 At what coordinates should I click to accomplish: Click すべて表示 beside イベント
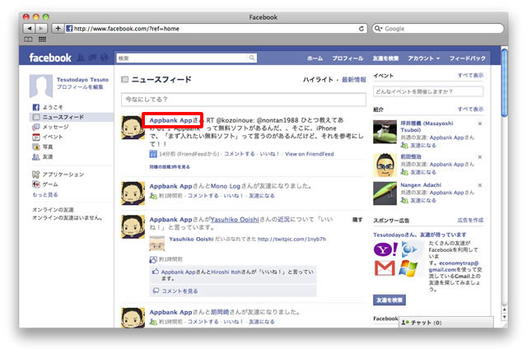[470, 76]
